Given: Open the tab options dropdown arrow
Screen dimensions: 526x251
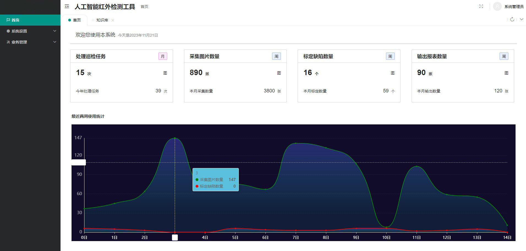Looking at the screenshot, I should (x=522, y=20).
